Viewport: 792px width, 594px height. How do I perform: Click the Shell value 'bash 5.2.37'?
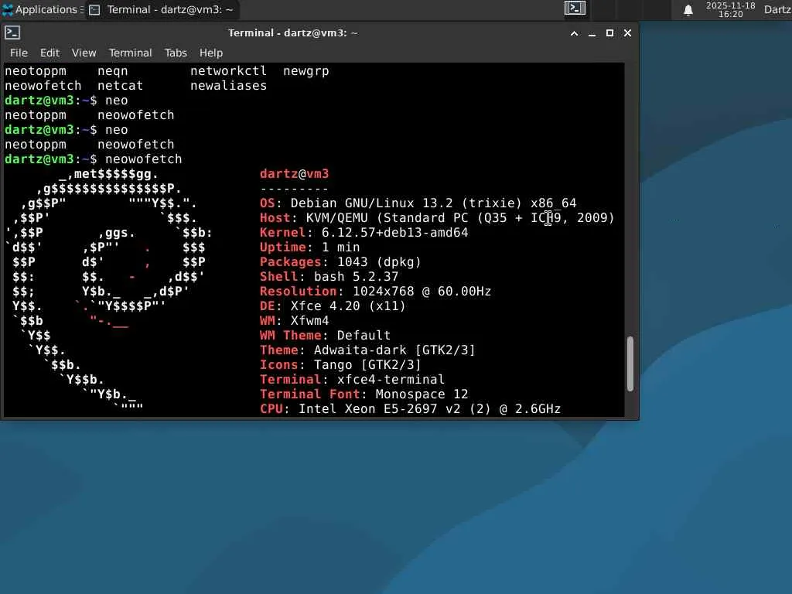coord(356,276)
